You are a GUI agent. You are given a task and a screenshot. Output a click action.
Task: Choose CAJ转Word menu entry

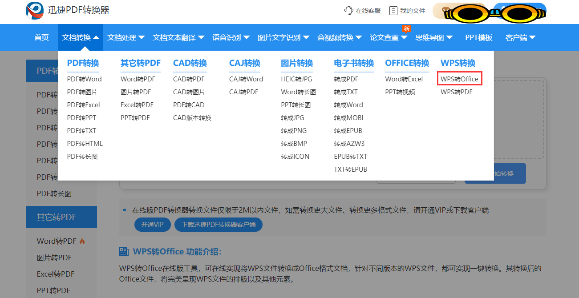pyautogui.click(x=246, y=79)
